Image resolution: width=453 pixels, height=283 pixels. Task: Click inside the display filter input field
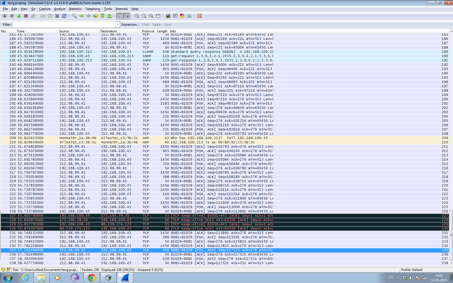tap(64, 25)
